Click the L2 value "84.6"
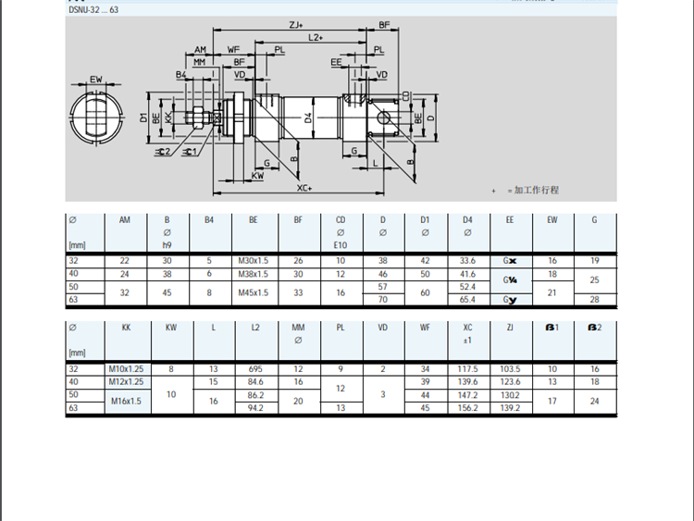This screenshot has height=521, width=694. tap(255, 381)
